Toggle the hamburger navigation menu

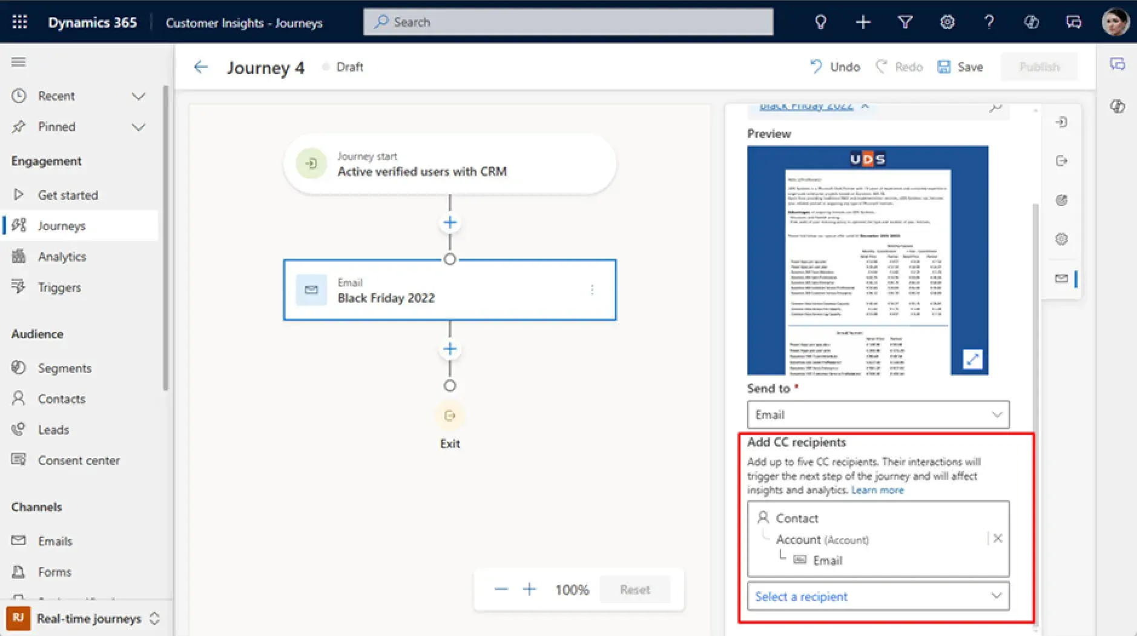[x=19, y=62]
